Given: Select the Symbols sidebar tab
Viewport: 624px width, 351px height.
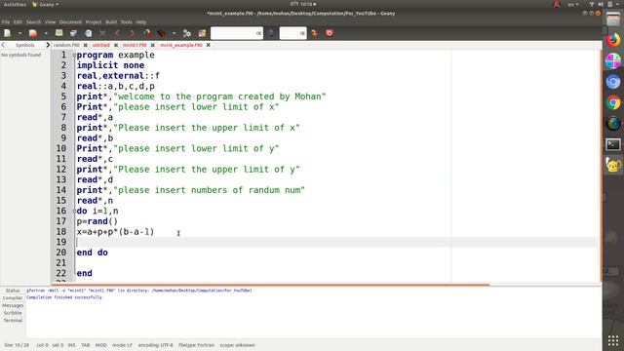Looking at the screenshot, I should click(25, 46).
